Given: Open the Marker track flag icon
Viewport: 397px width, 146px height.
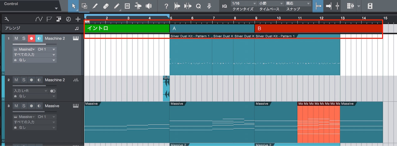Looking at the screenshot, I should pos(49,19).
